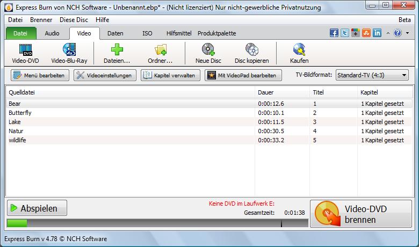This screenshot has width=419, height=247.
Task: Click the Express Burn flame icon in title bar
Action: 9,7
